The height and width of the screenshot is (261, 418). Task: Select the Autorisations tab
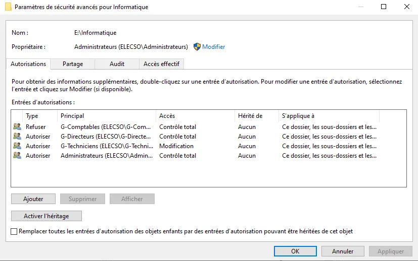pyautogui.click(x=28, y=64)
